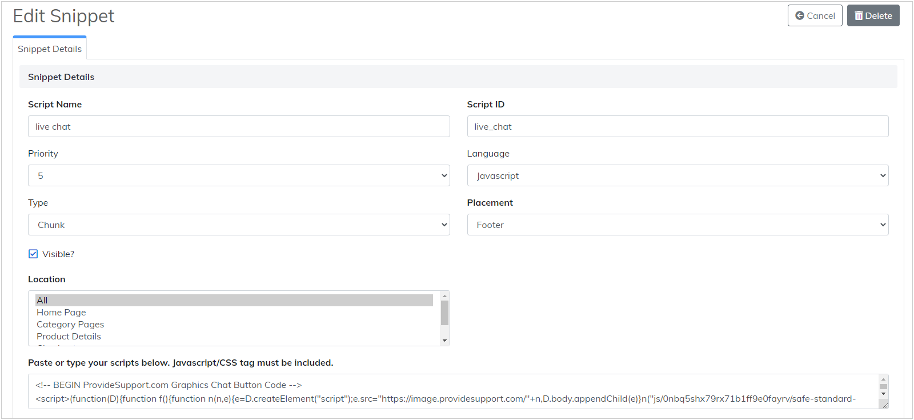Viewport: 914px width, 420px height.
Task: Open the Type dropdown showing Chunk
Action: click(x=239, y=225)
